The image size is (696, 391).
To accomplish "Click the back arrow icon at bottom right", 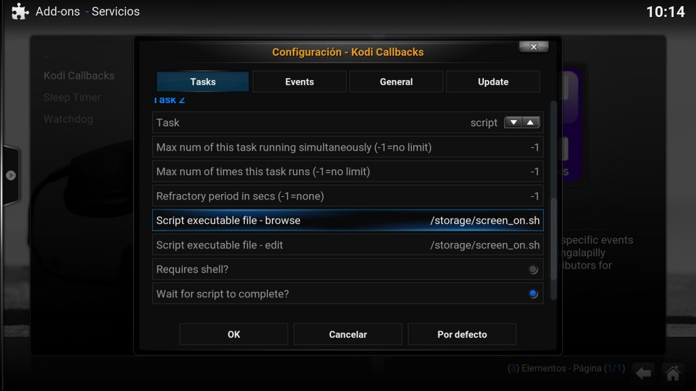I will tap(643, 373).
